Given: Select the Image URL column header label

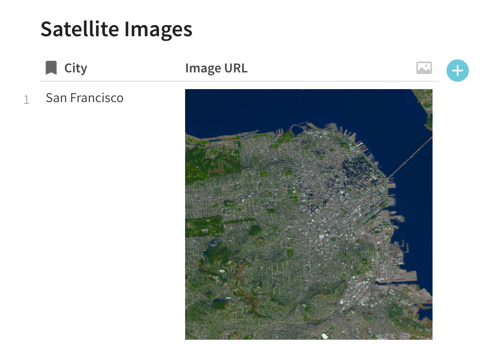Looking at the screenshot, I should (216, 68).
